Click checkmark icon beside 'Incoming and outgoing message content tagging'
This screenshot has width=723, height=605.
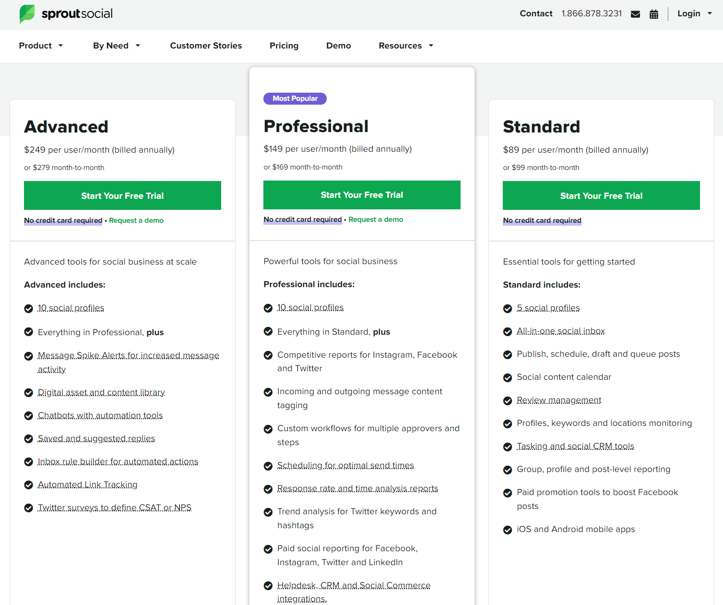268,392
